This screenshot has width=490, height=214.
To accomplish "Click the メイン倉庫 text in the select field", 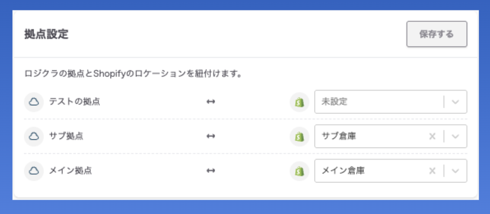I will 343,171.
